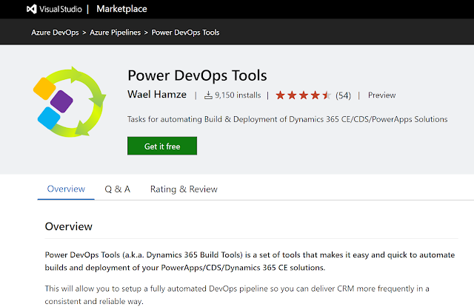
Task: Go to Azure DevOps breadcrumb
Action: pos(56,33)
